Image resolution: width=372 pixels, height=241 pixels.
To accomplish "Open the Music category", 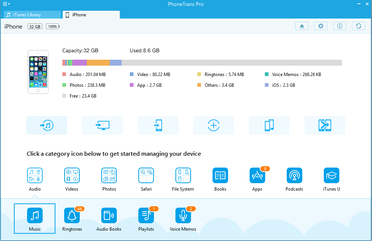I will pyautogui.click(x=35, y=215).
